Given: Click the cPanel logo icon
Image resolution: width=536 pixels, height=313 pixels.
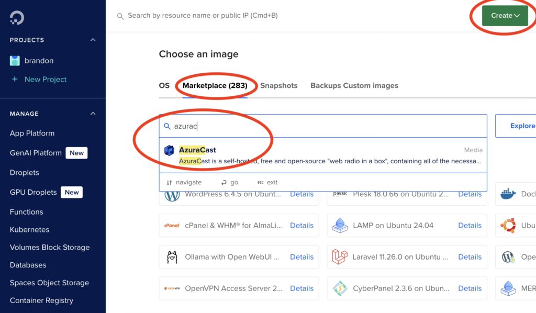Looking at the screenshot, I should 172,226.
